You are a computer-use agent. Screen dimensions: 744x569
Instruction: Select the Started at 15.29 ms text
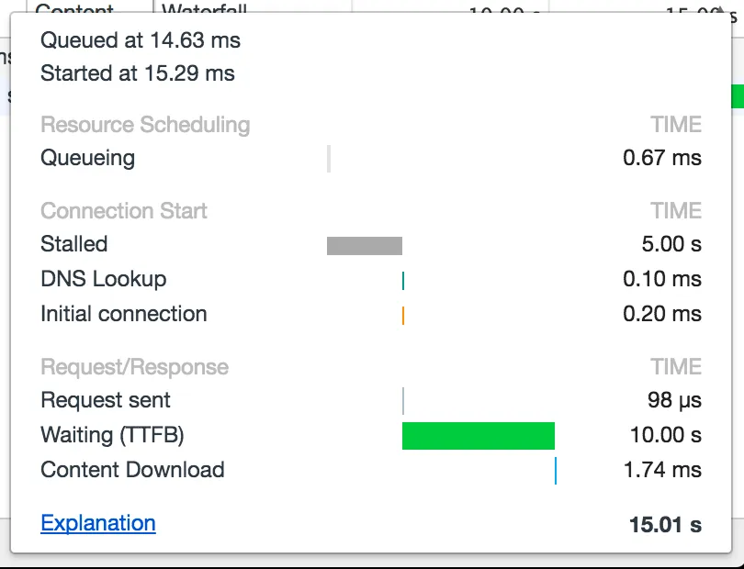pos(138,73)
